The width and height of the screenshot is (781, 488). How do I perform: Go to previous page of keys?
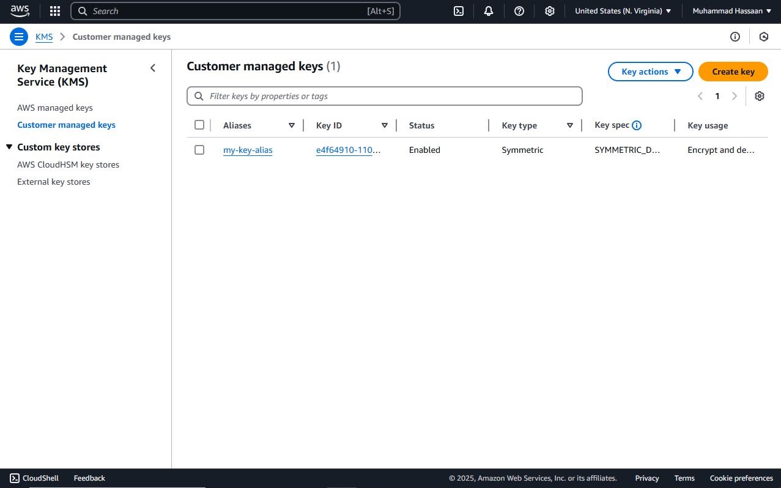(700, 96)
